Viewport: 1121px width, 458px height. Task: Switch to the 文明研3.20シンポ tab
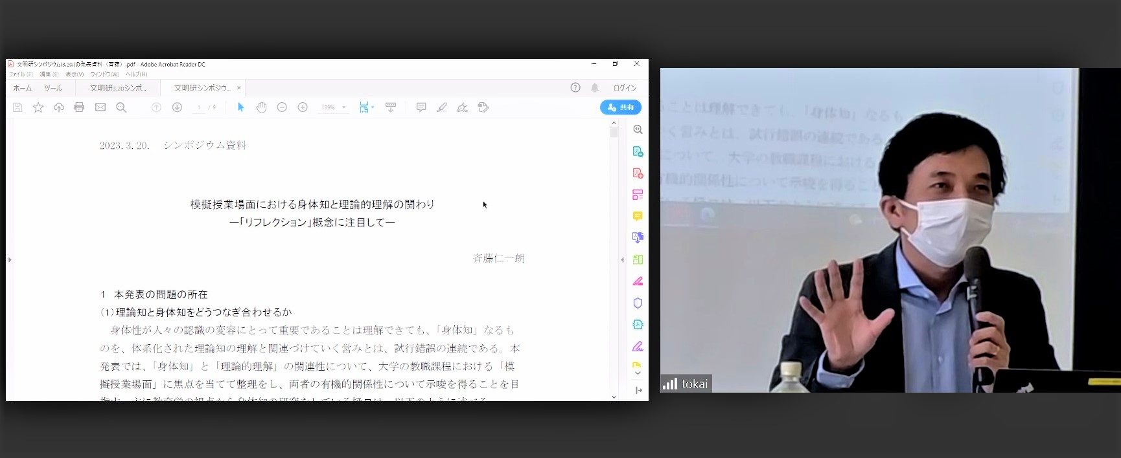pos(118,88)
